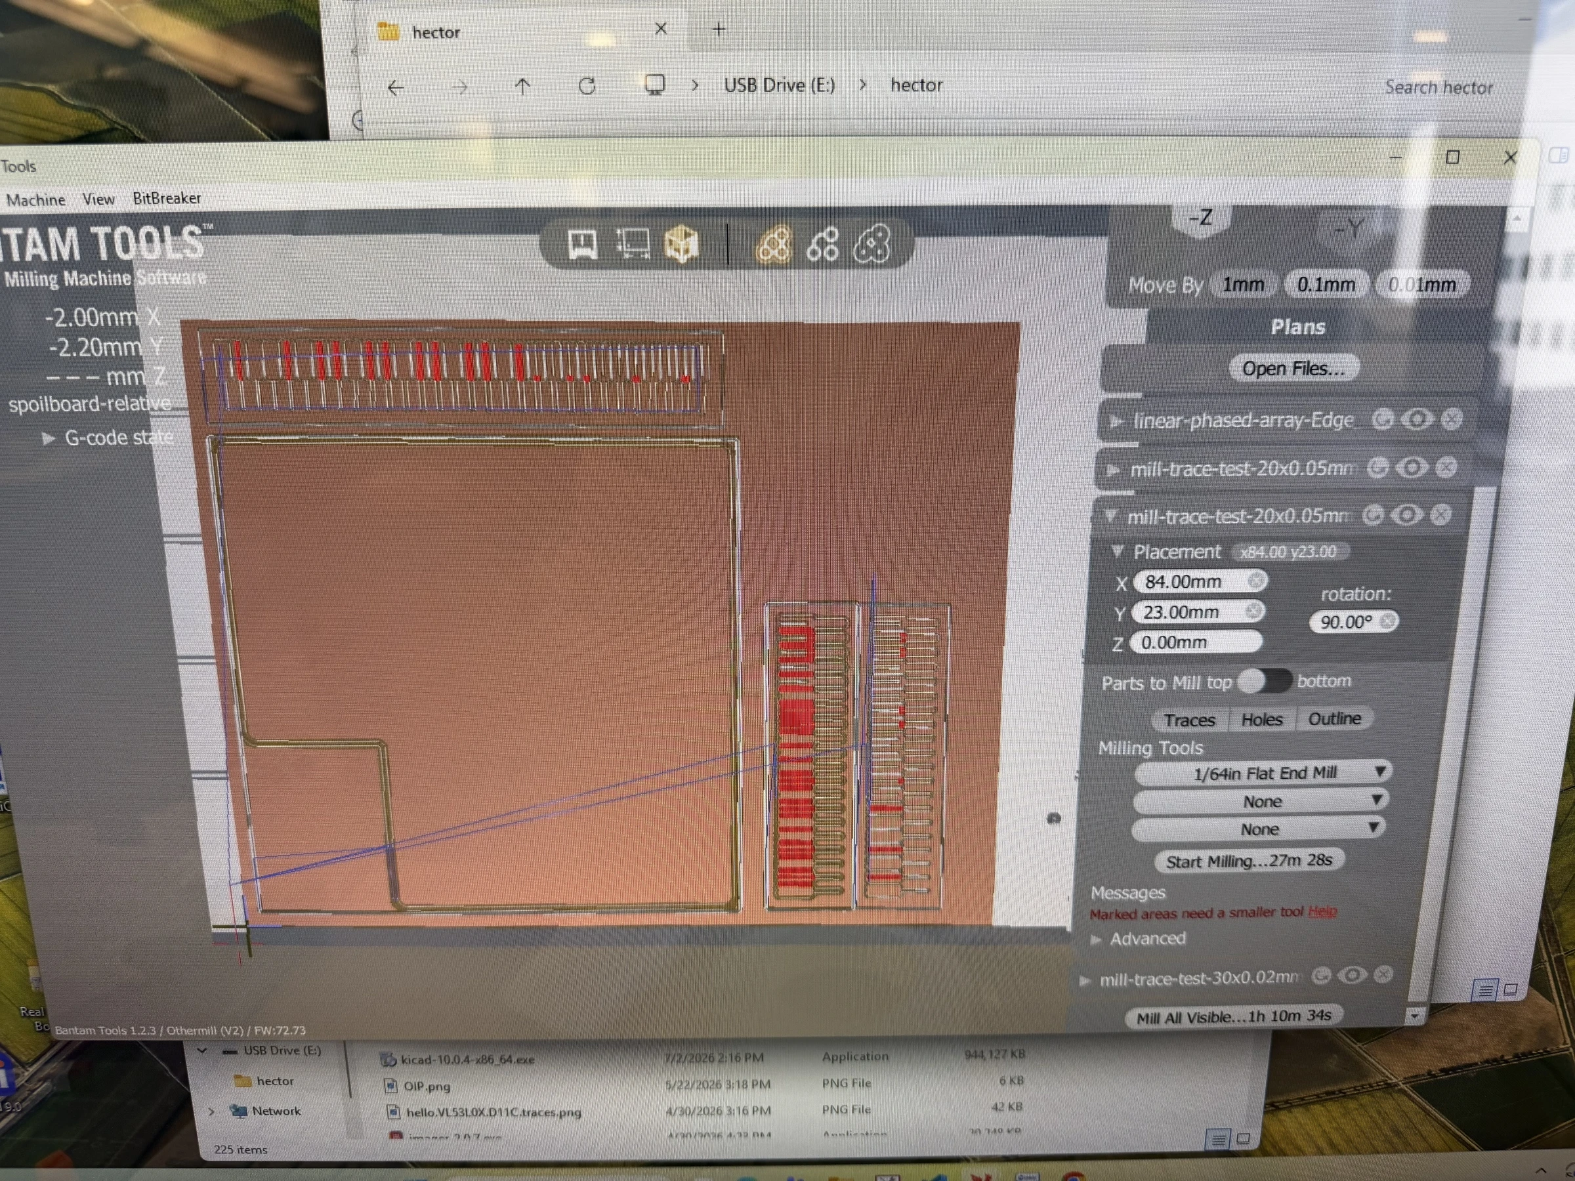Open the 1/64in Flat End Mill dropdown
This screenshot has height=1181, width=1575.
[1263, 772]
